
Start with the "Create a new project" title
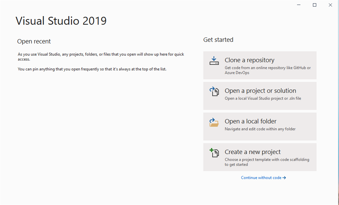[x=253, y=152]
